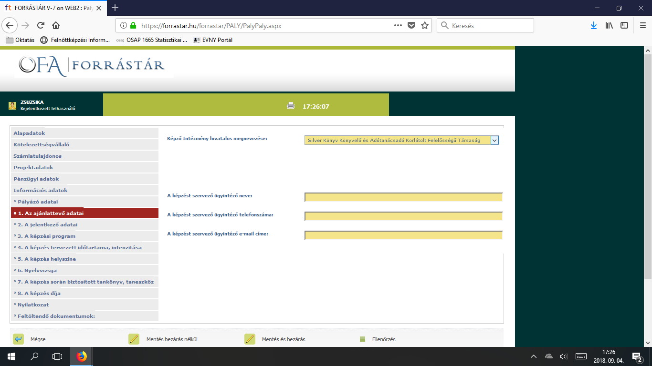Open the taskbar volume control
Screen dimensions: 652x366
pyautogui.click(x=564, y=356)
